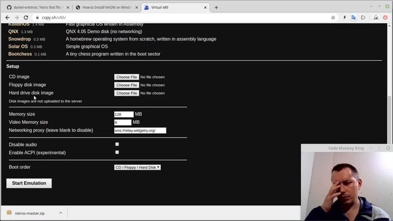Click the browser forward arrow
This screenshot has height=221, width=393.
(x=17, y=18)
